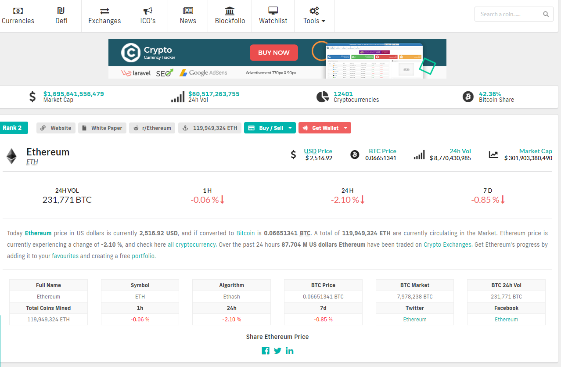
Task: Open the Currencies nav item
Action: point(18,16)
